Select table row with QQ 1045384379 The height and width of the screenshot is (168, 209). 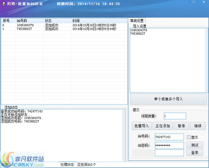point(64,25)
